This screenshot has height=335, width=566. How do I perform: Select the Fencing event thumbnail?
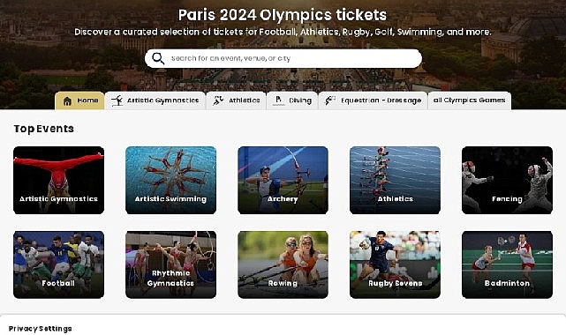[x=507, y=180]
